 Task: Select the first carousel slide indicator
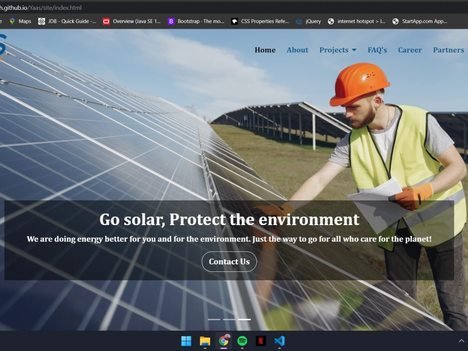214,319
